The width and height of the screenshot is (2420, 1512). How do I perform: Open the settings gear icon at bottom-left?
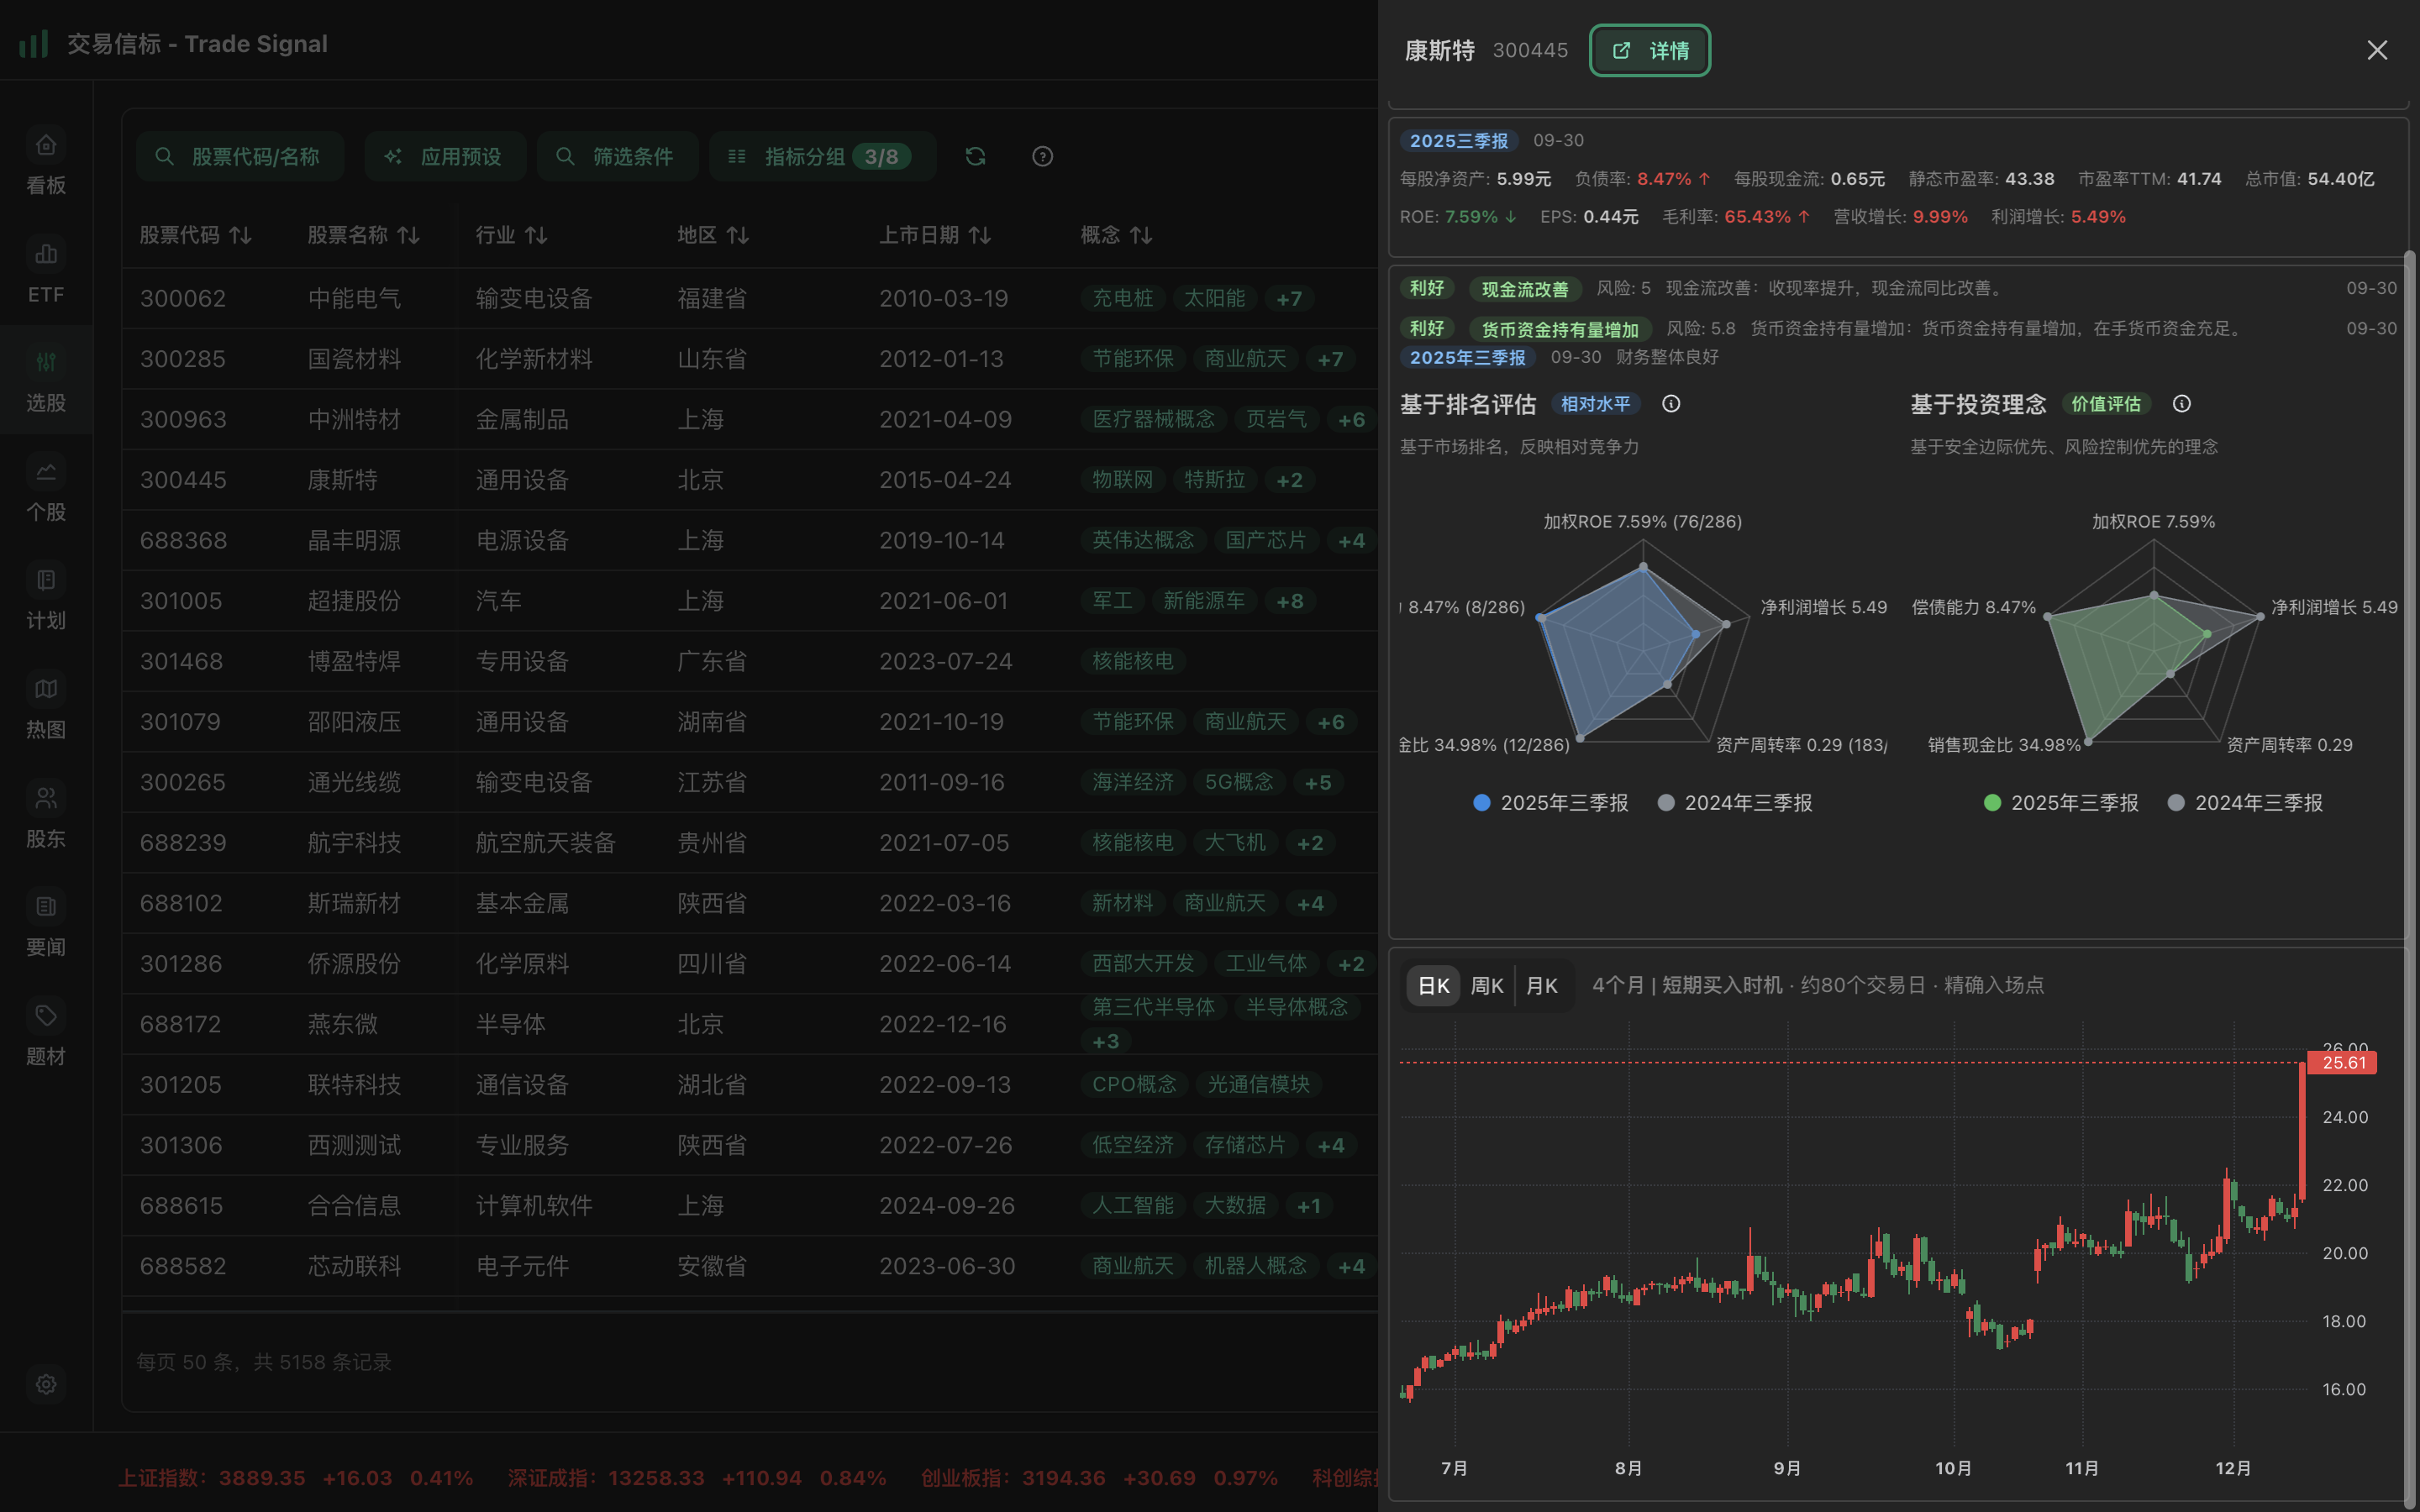coord(46,1384)
